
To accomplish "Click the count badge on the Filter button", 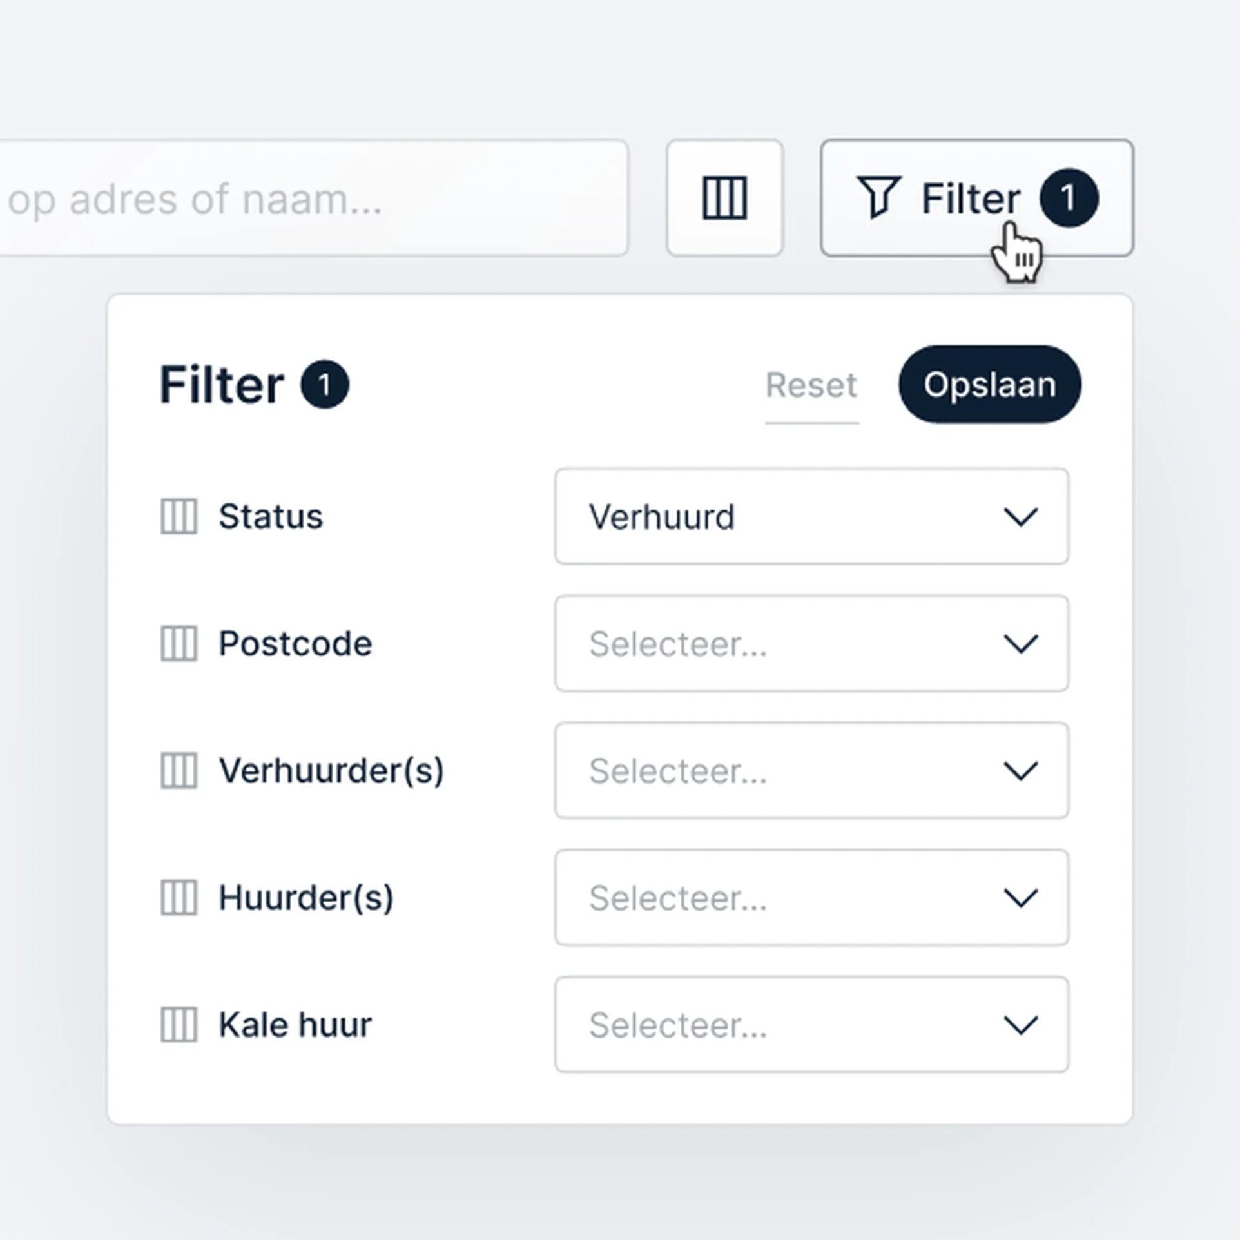I will click(1069, 198).
